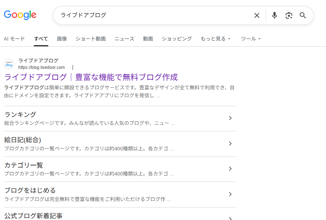Image resolution: width=326 pixels, height=220 pixels.
Task: Click the magnifying glass search button
Action: pyautogui.click(x=303, y=15)
